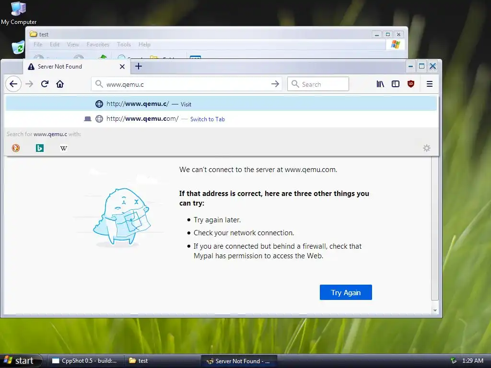The width and height of the screenshot is (491, 368).
Task: Click the Windows flag logo in test window
Action: click(395, 45)
